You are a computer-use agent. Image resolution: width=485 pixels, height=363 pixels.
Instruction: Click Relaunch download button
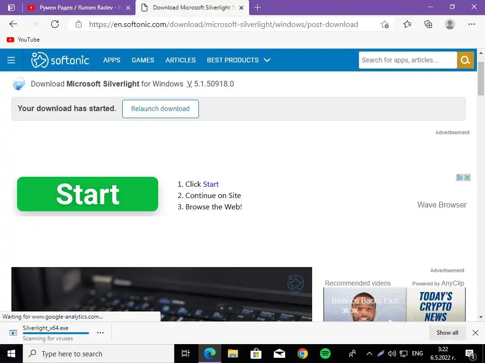point(160,109)
